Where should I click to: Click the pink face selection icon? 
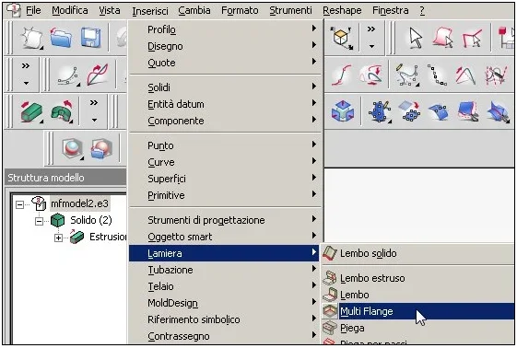click(442, 38)
